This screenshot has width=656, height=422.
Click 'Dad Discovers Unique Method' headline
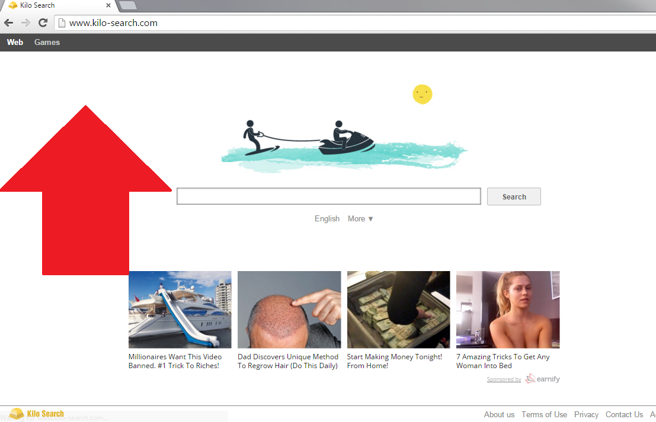[x=288, y=361]
